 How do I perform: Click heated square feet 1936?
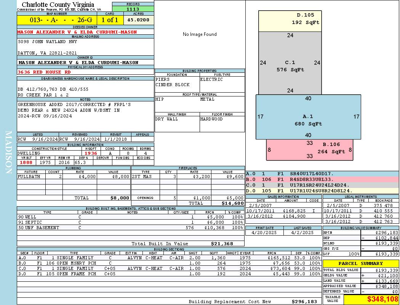point(91,153)
